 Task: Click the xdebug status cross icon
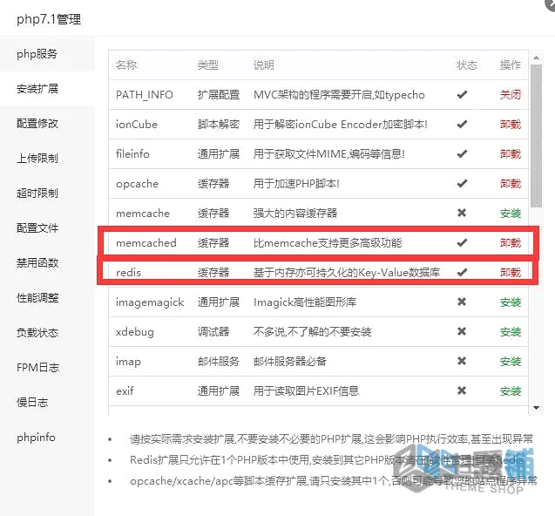tap(462, 331)
